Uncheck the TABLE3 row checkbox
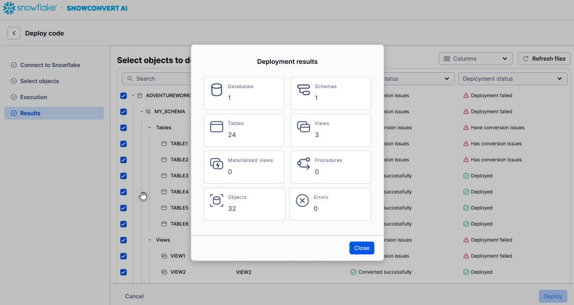This screenshot has width=574, height=305. point(123,176)
